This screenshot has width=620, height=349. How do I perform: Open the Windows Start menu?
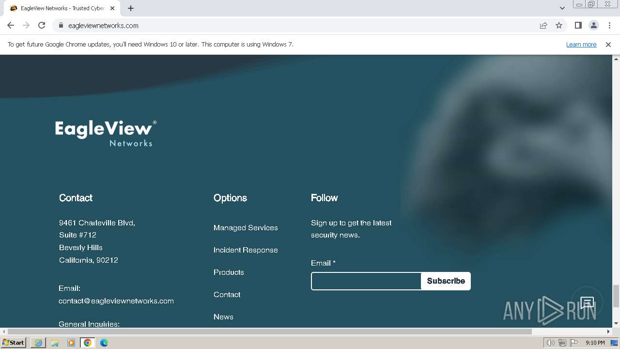[x=14, y=343]
